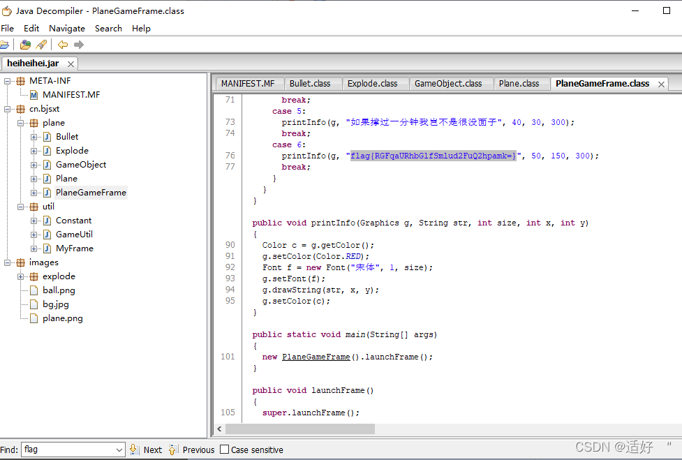Click the scroll-left arrow of code pane
This screenshot has height=460, width=682.
[x=219, y=429]
